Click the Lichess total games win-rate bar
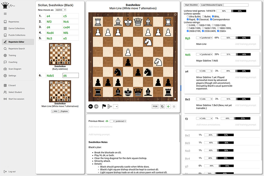The image size is (264, 176). (x=231, y=11)
